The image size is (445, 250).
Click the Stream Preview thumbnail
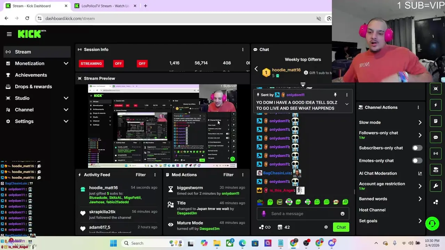pos(162,126)
